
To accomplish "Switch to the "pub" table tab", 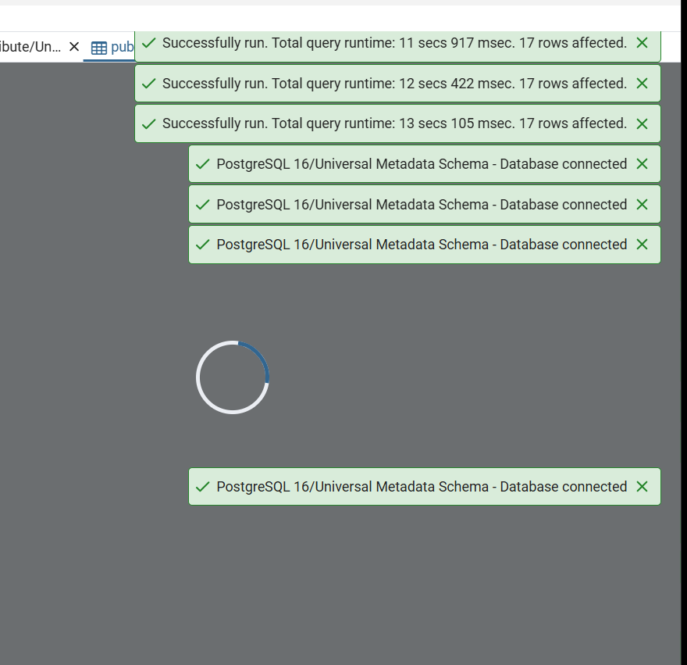I will (121, 47).
